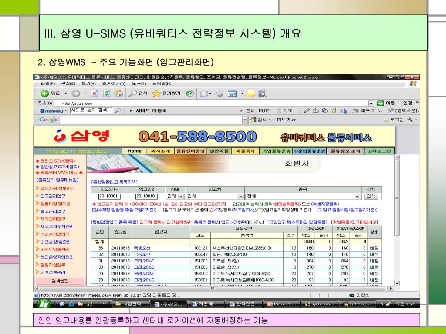The image size is (446, 334).
Task: Click the 검색엔진 button in sidebar
Action: click(60, 281)
